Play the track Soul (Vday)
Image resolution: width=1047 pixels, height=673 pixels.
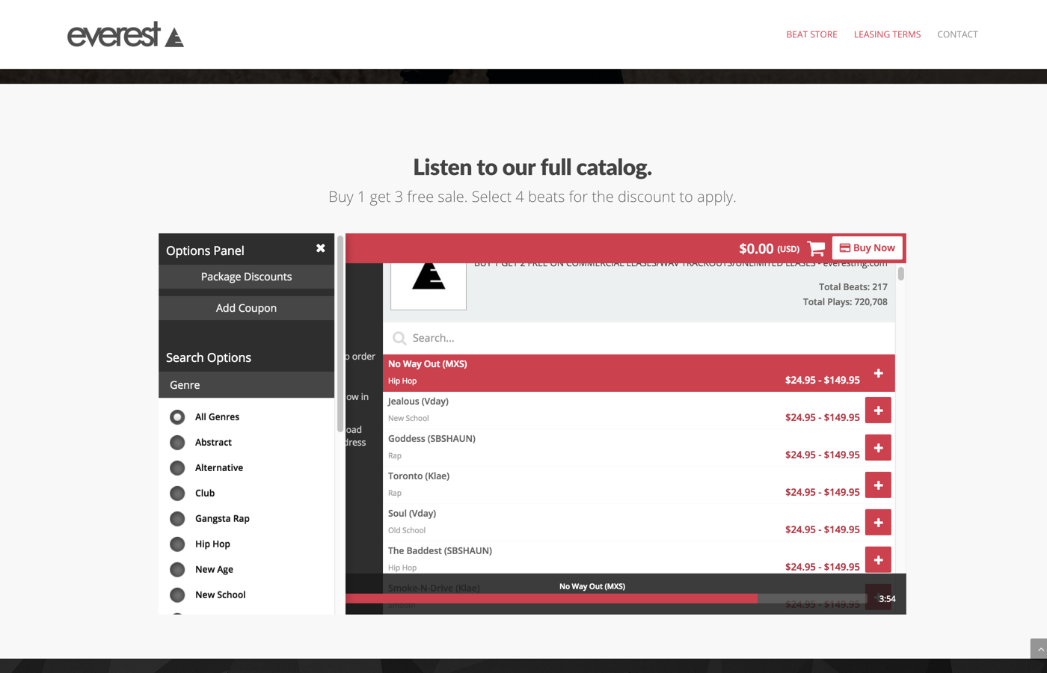coord(412,514)
